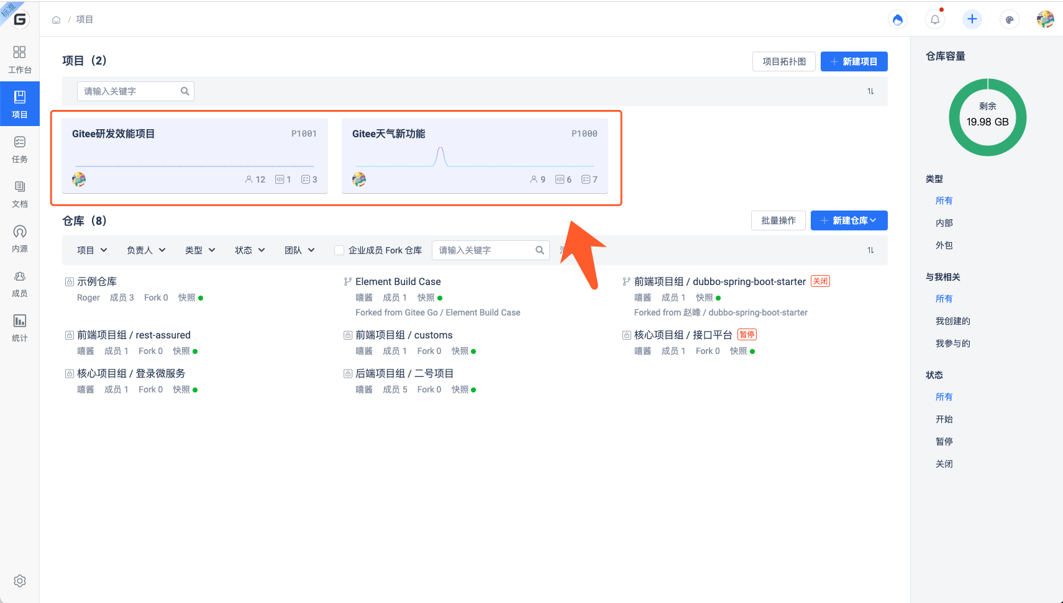Open settings gear at sidebar bottom
This screenshot has height=603, width=1063.
(x=20, y=581)
